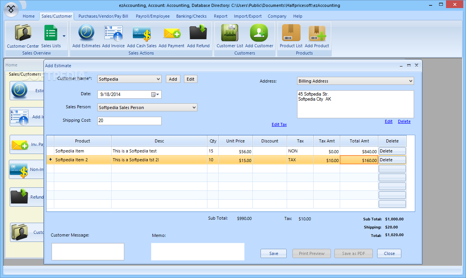466x278 pixels.
Task: Click the Total Amt column header
Action: point(359,141)
